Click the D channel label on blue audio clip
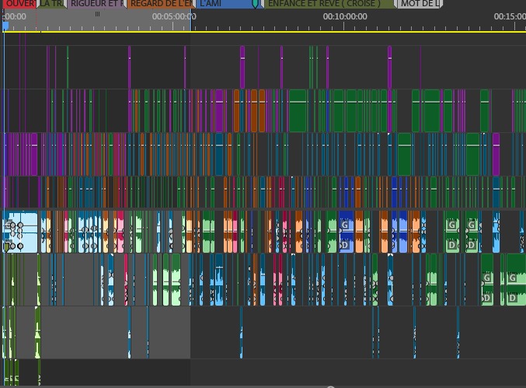This screenshot has width=526, height=388. (345, 246)
